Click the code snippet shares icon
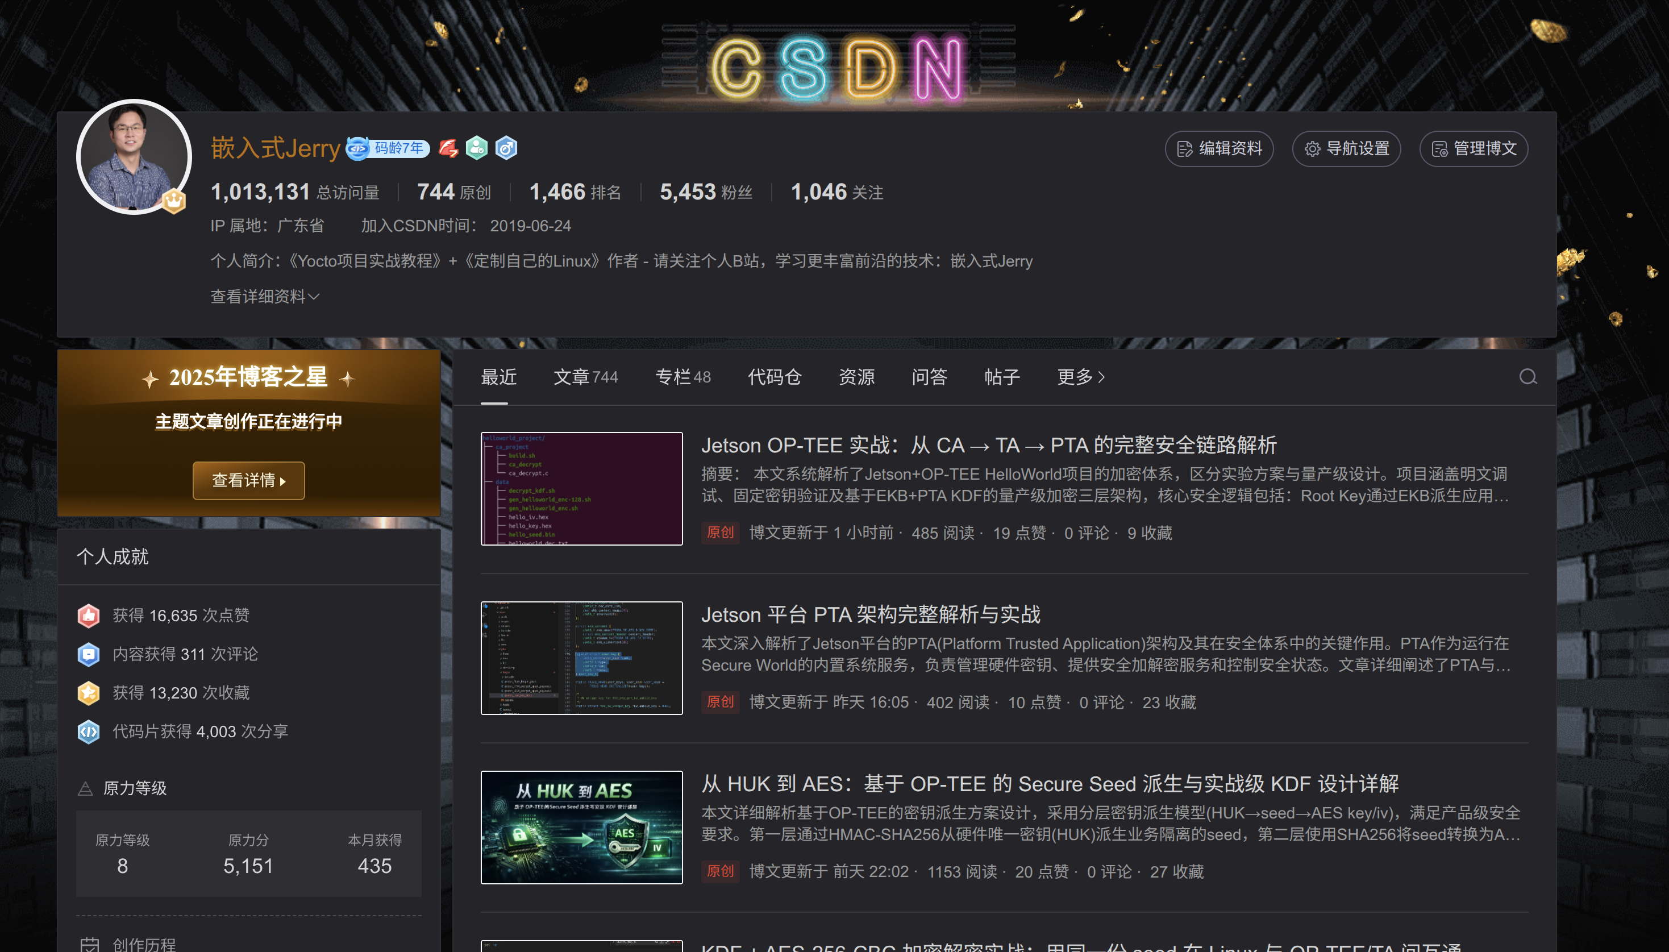1669x952 pixels. (89, 731)
